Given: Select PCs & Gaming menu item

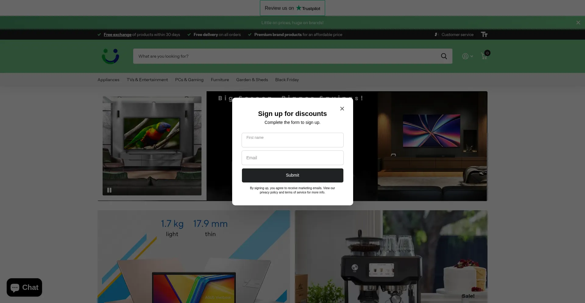Looking at the screenshot, I should click(x=189, y=80).
